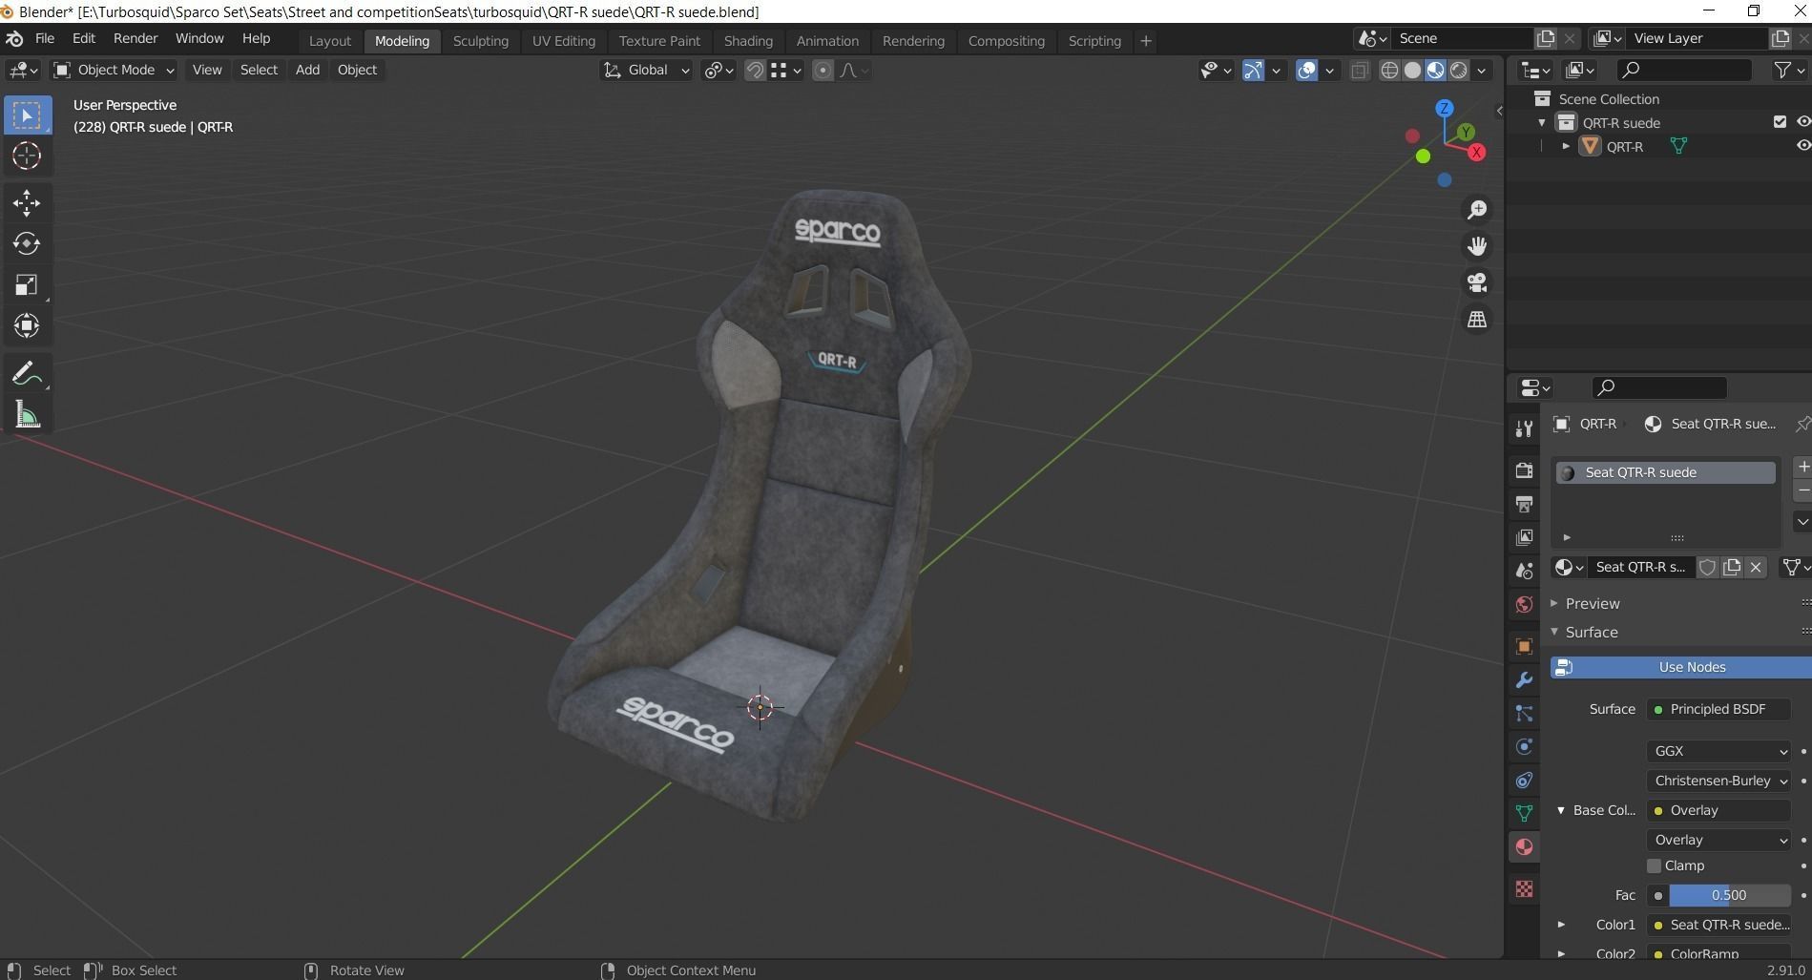This screenshot has width=1812, height=980.
Task: Open the Modifiers properties tab (wrench)
Action: (x=1524, y=679)
